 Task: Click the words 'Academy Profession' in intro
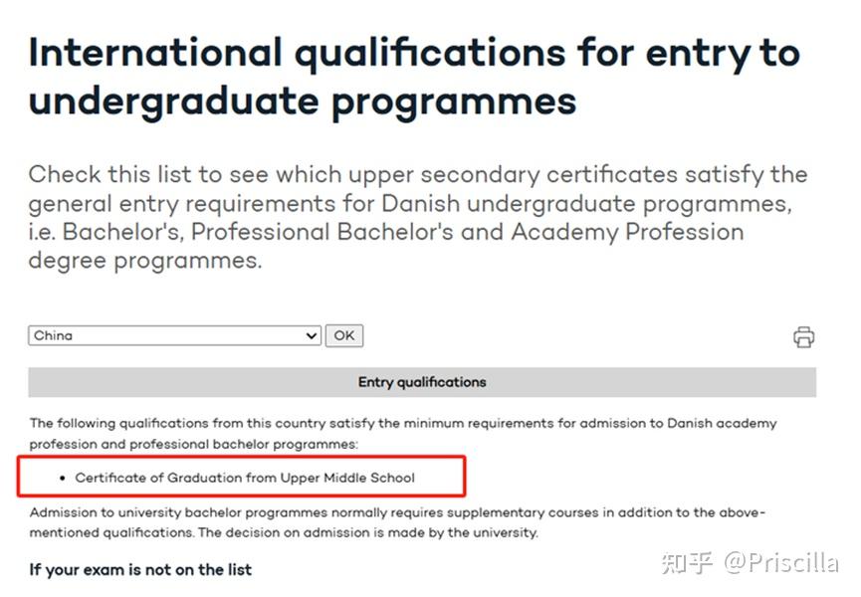tap(627, 233)
